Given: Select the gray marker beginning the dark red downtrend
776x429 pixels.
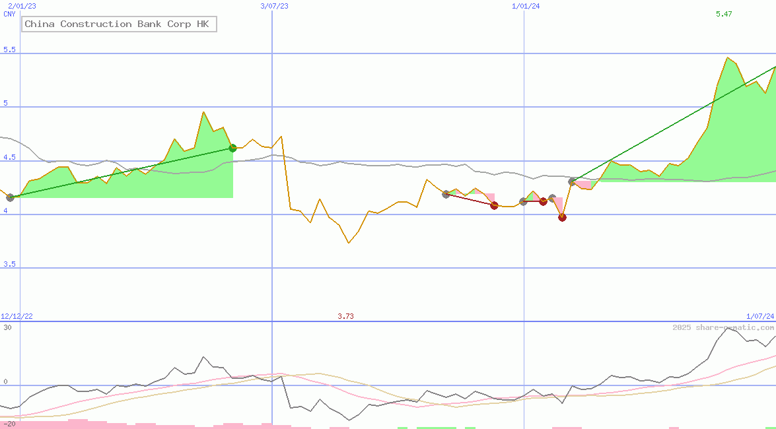Looking at the screenshot, I should pyautogui.click(x=446, y=194).
